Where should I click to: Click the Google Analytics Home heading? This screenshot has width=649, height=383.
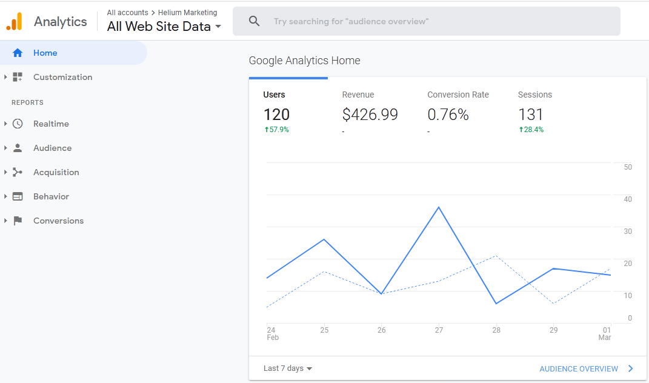[305, 61]
